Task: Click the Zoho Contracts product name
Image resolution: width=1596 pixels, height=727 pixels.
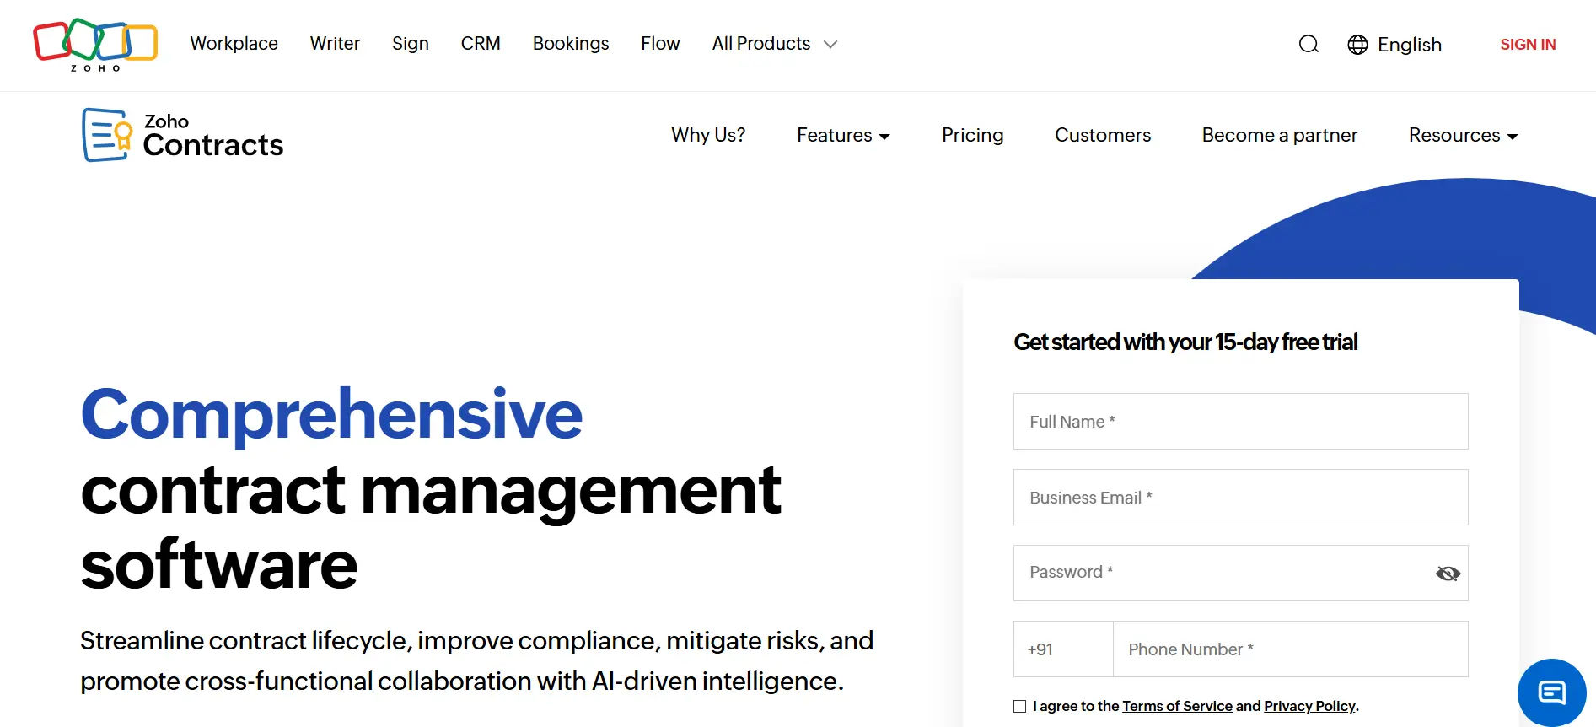Action: coord(213,136)
